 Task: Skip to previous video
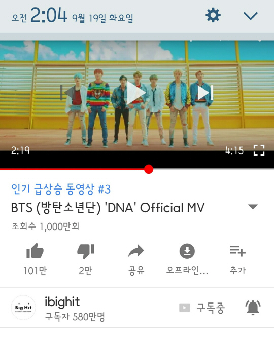click(67, 93)
